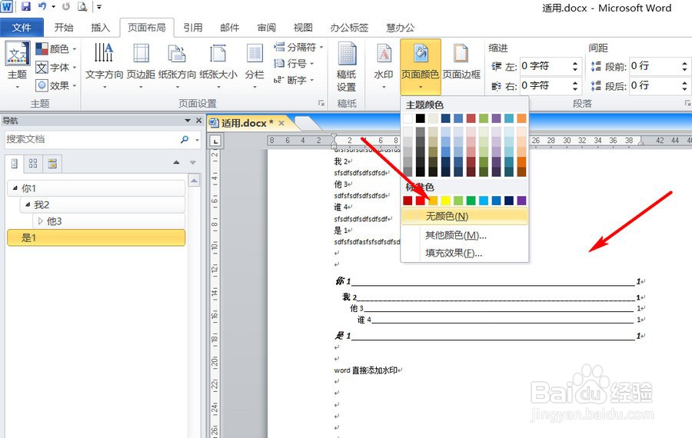Switch navigation pane to page thumbnails view
The height and width of the screenshot is (438, 692).
click(33, 164)
